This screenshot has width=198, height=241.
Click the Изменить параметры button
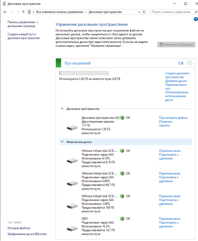[177, 45]
